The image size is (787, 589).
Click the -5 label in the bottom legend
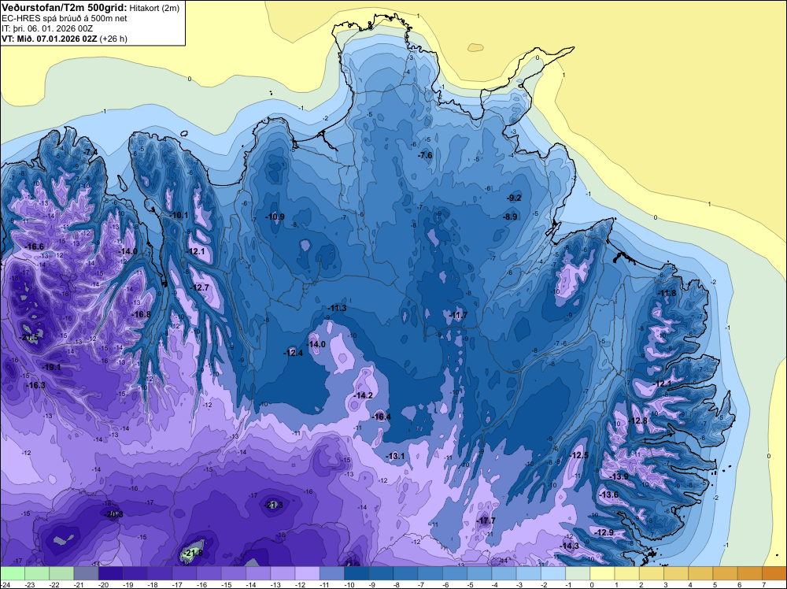tap(472, 584)
